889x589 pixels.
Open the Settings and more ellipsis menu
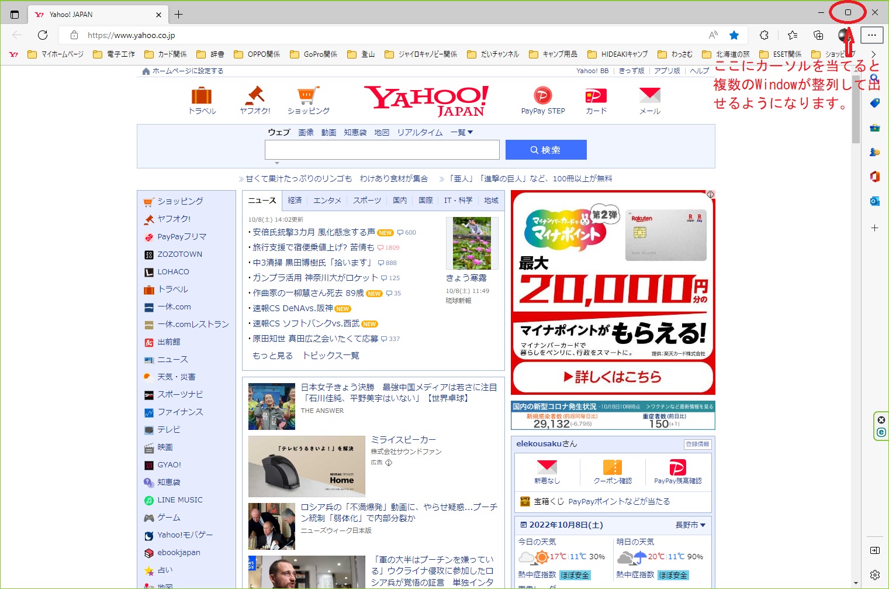871,35
